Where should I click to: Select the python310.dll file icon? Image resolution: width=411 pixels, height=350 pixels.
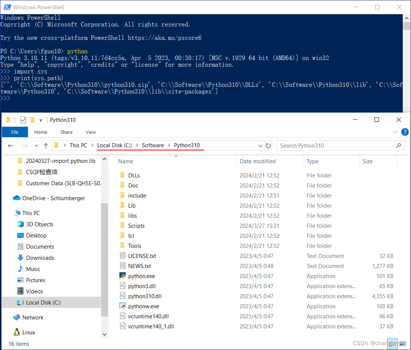coord(123,296)
